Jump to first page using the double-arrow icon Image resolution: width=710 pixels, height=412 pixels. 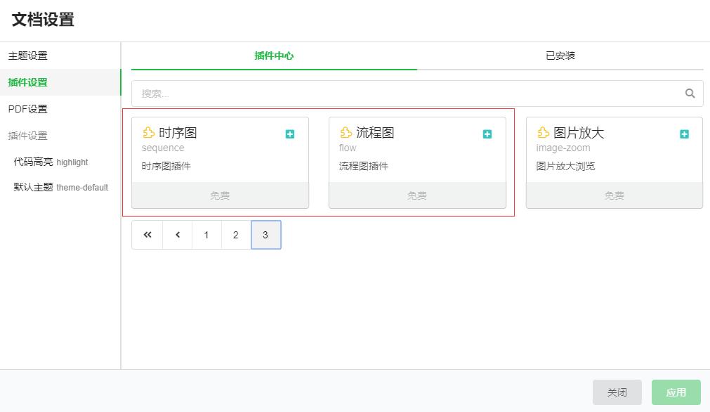point(147,235)
